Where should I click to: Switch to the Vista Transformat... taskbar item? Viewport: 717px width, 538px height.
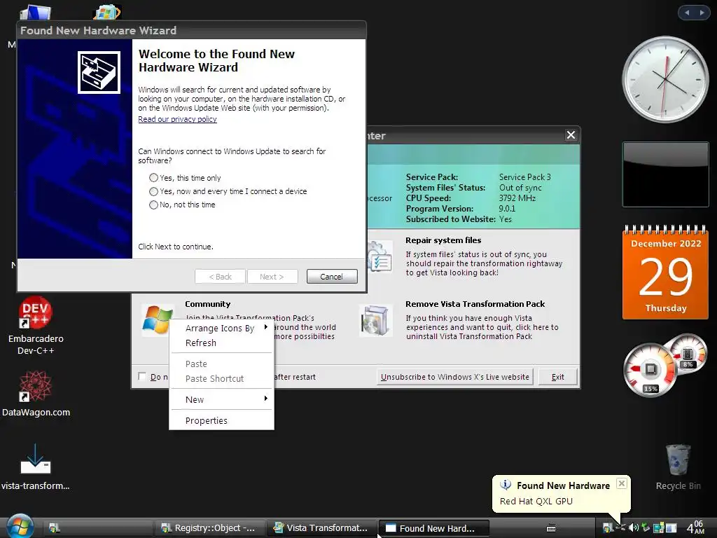pos(321,528)
